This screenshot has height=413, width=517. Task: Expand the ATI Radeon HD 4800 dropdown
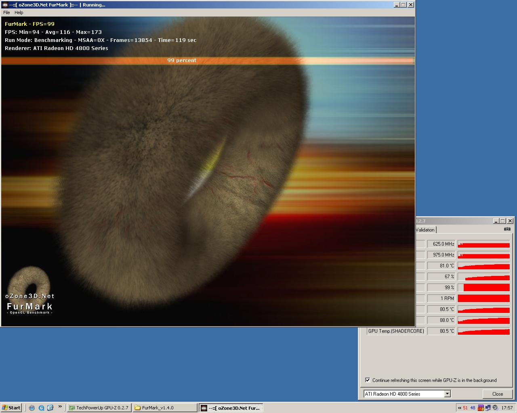pyautogui.click(x=447, y=394)
